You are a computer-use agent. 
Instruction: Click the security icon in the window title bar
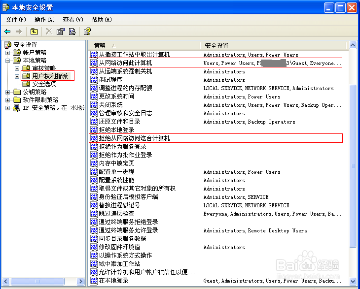[6, 7]
